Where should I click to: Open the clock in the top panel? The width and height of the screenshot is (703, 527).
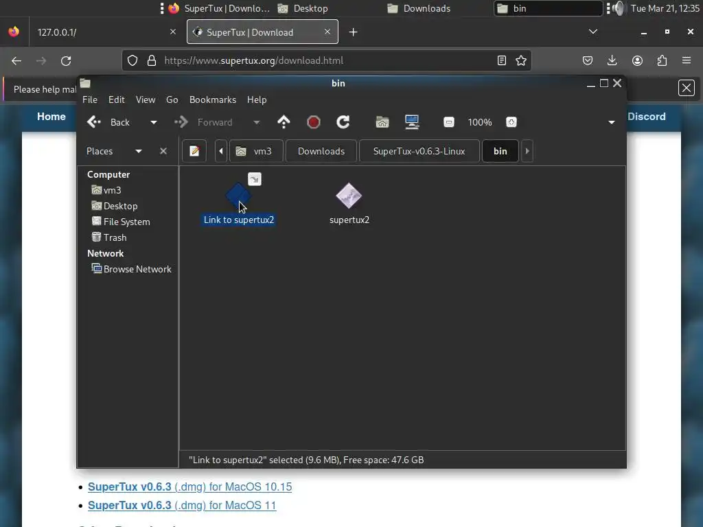pos(665,8)
